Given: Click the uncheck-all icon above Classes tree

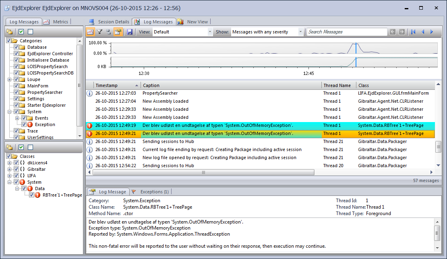Looking at the screenshot, I should [30, 147].
